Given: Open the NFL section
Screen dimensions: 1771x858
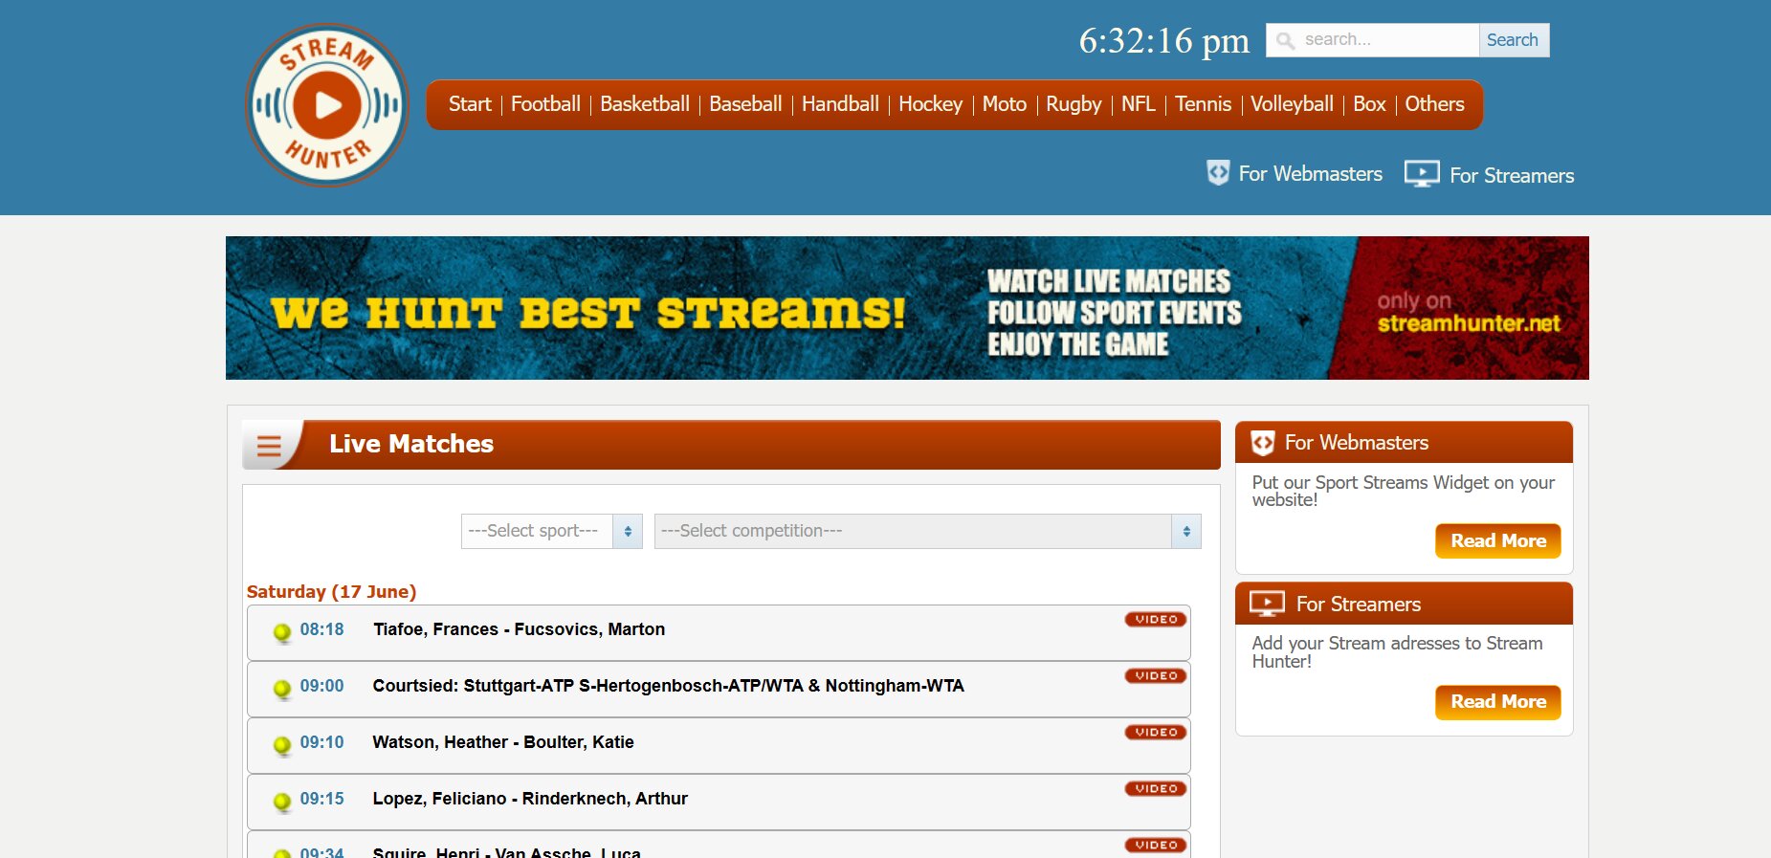Looking at the screenshot, I should click(1139, 104).
